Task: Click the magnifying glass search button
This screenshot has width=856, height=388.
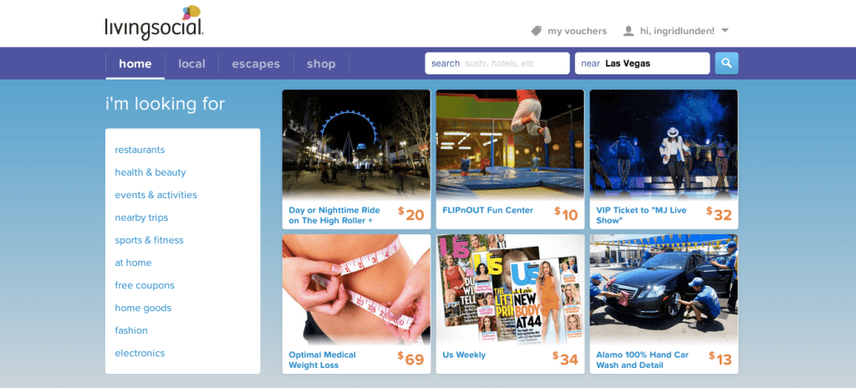Action: coord(726,63)
